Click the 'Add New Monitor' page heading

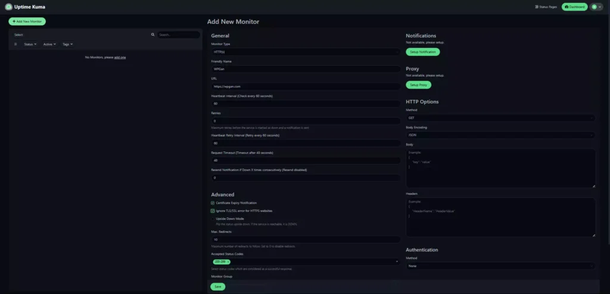(233, 22)
